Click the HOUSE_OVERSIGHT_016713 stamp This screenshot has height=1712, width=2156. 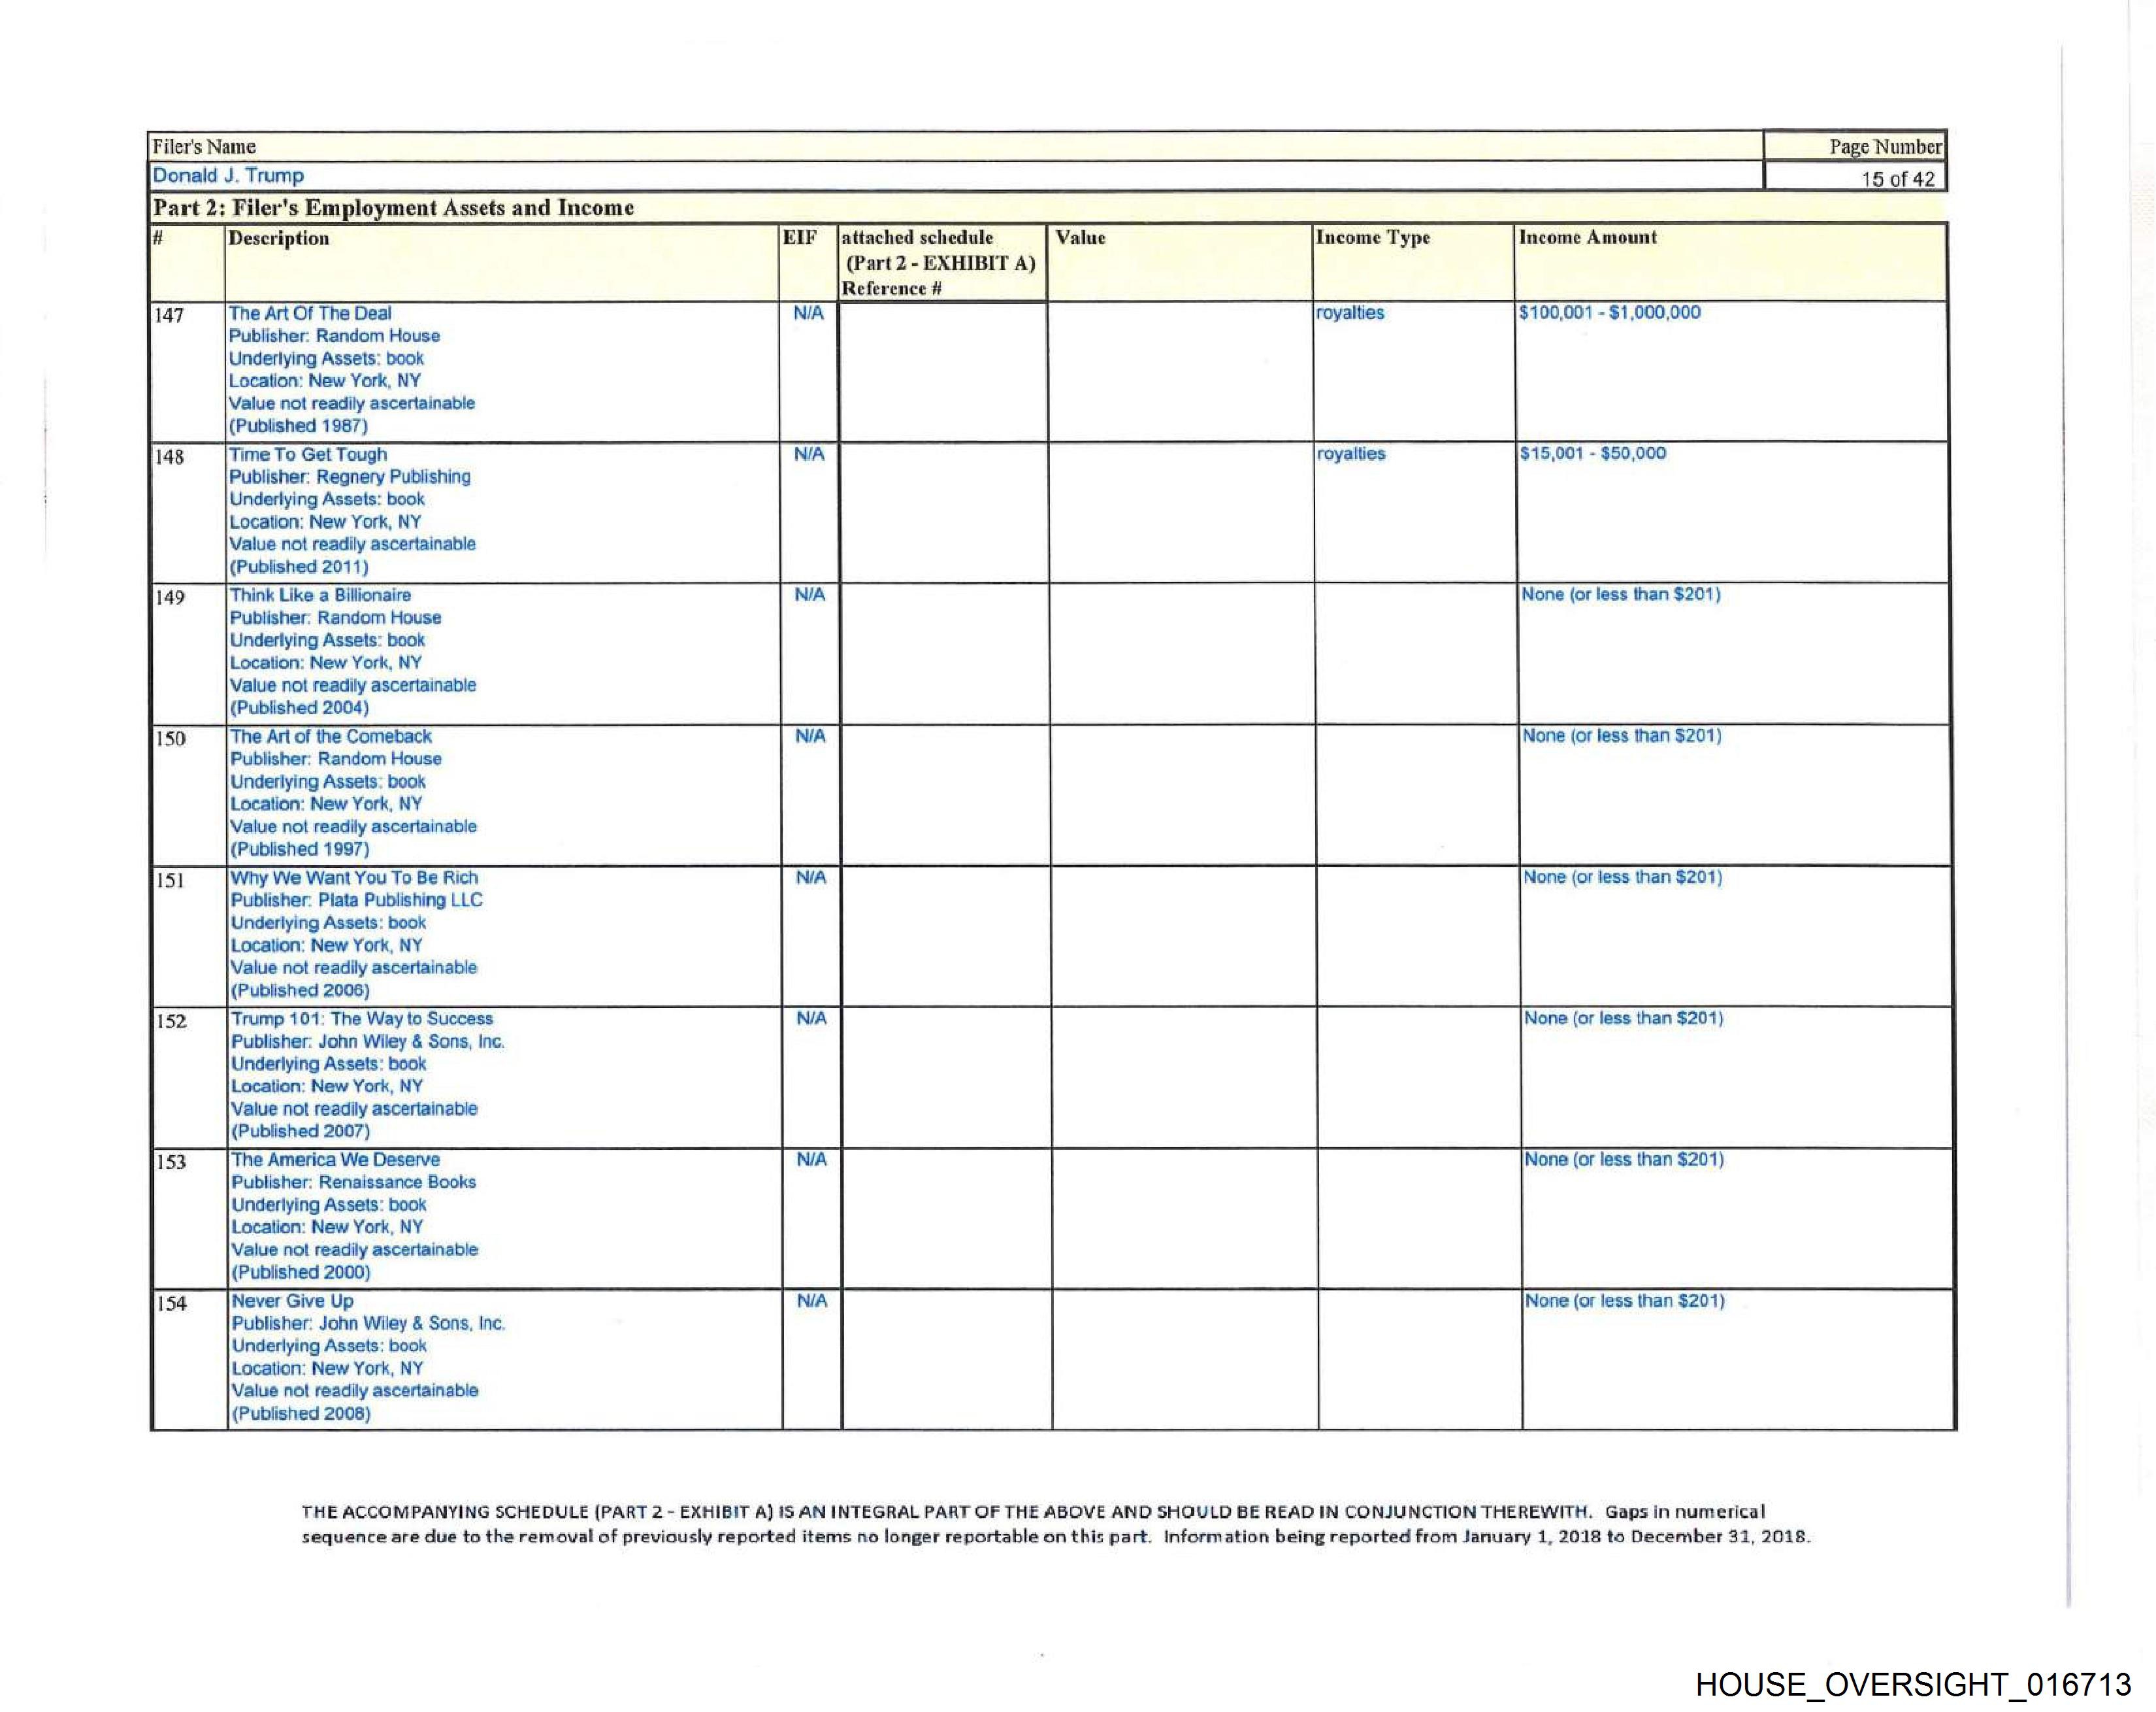(1913, 1684)
